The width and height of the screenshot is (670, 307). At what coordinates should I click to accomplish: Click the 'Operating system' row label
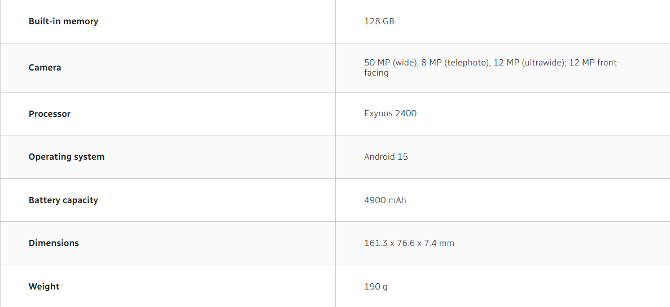pyautogui.click(x=67, y=157)
